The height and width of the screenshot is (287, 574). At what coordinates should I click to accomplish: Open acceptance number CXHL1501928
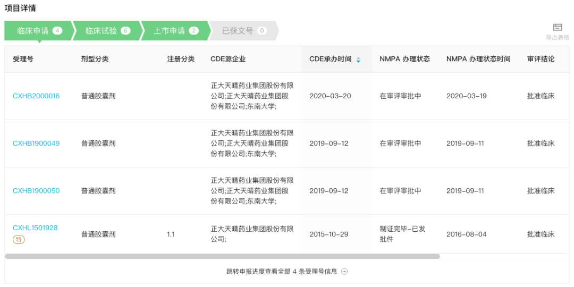tap(35, 227)
